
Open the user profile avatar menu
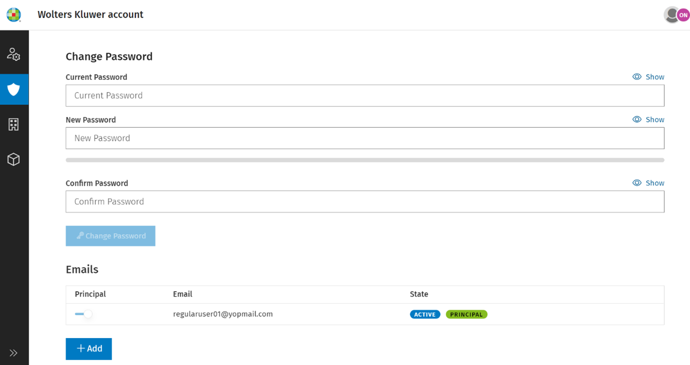click(676, 15)
